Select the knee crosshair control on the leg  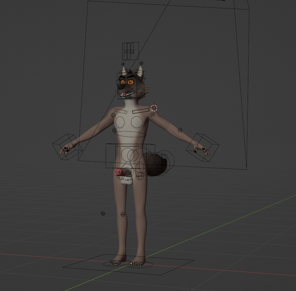(123, 214)
